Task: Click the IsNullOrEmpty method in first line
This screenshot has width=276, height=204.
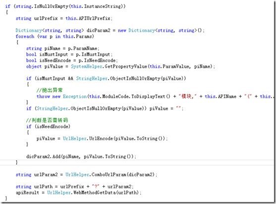Action: point(51,6)
